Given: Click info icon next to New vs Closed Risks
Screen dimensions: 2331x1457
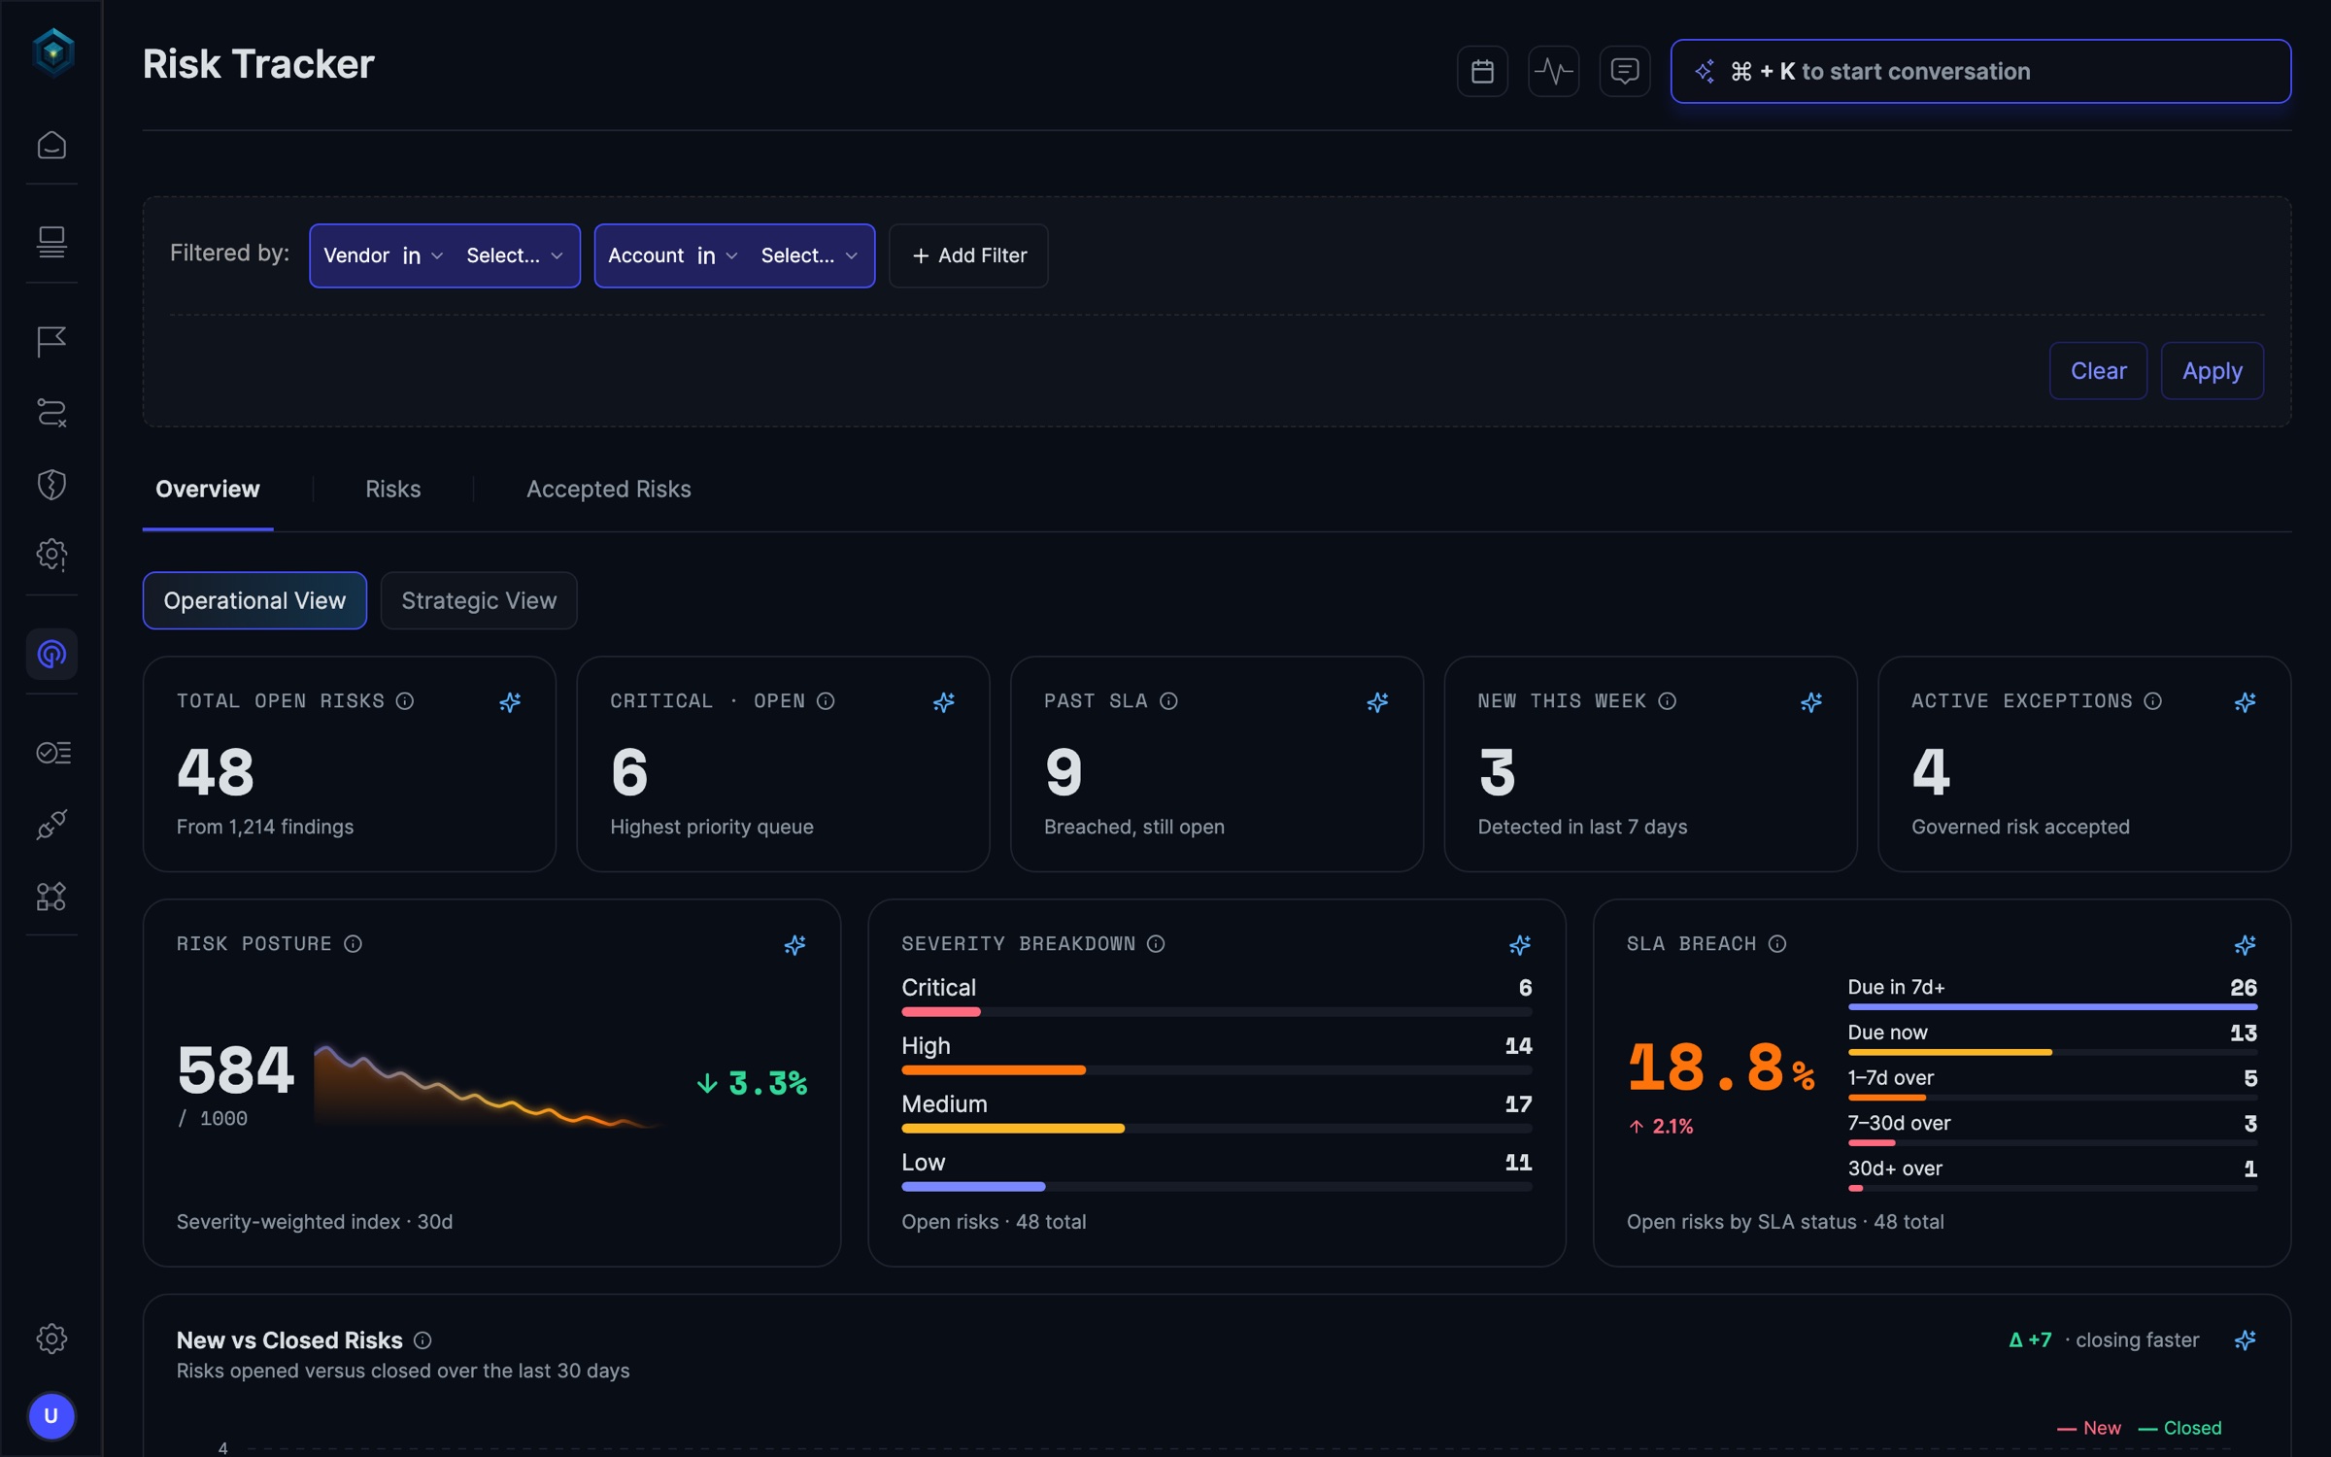Looking at the screenshot, I should (x=422, y=1340).
